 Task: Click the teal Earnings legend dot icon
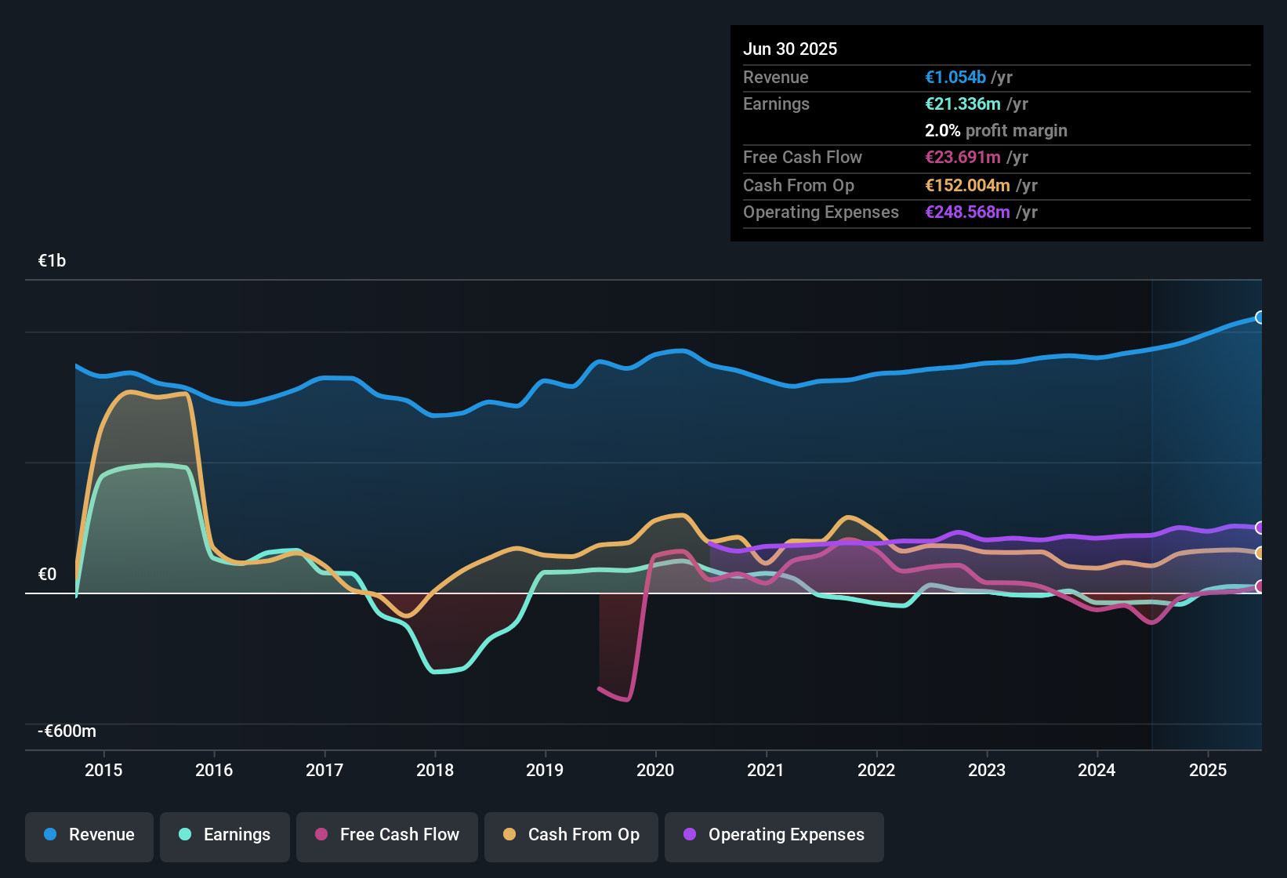point(185,835)
